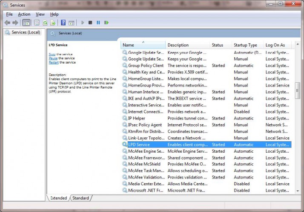Viewport: 304px width, 212px height.
Task: Click the Pause the service link
Action: tap(53, 58)
